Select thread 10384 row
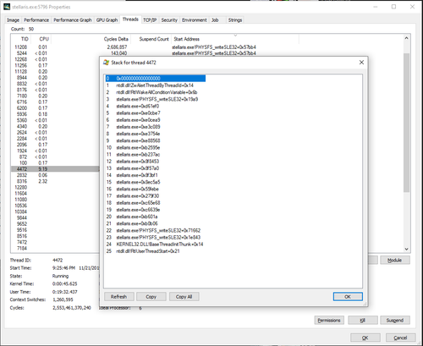423x346 pixels. point(55,211)
